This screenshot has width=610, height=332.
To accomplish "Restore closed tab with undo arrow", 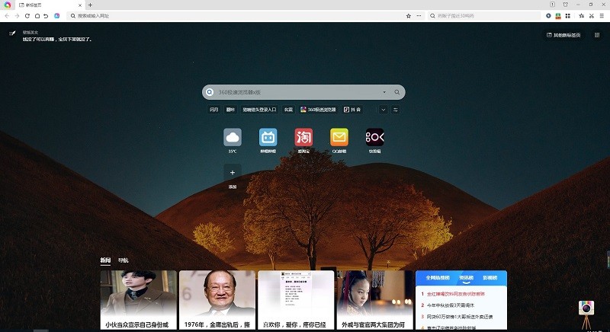I will (46, 16).
